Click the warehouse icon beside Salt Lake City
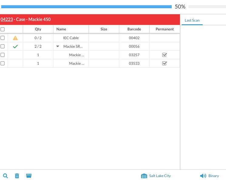Image resolution: width=226 pixels, height=181 pixels. pyautogui.click(x=144, y=176)
